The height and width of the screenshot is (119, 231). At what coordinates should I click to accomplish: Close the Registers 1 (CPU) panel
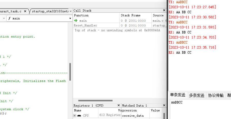pyautogui.click(x=119, y=105)
